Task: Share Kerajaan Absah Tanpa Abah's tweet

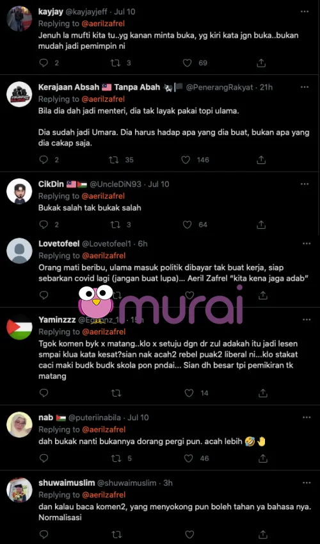Action: pyautogui.click(x=262, y=160)
